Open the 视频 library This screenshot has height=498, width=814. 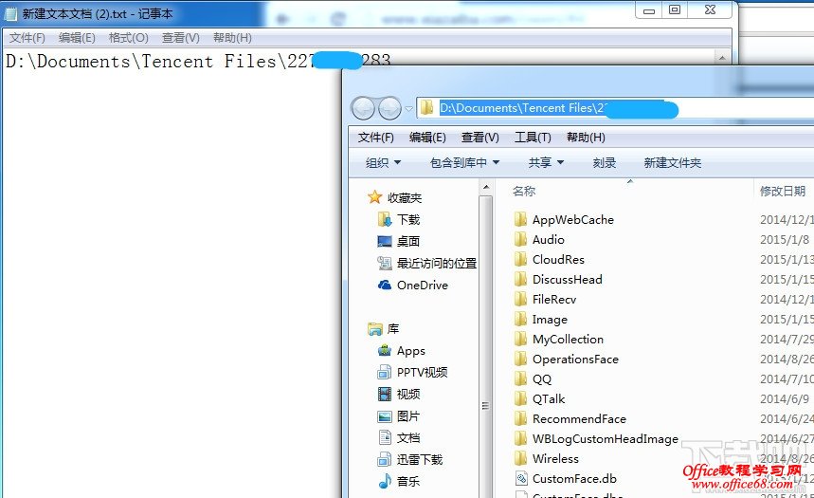[408, 394]
